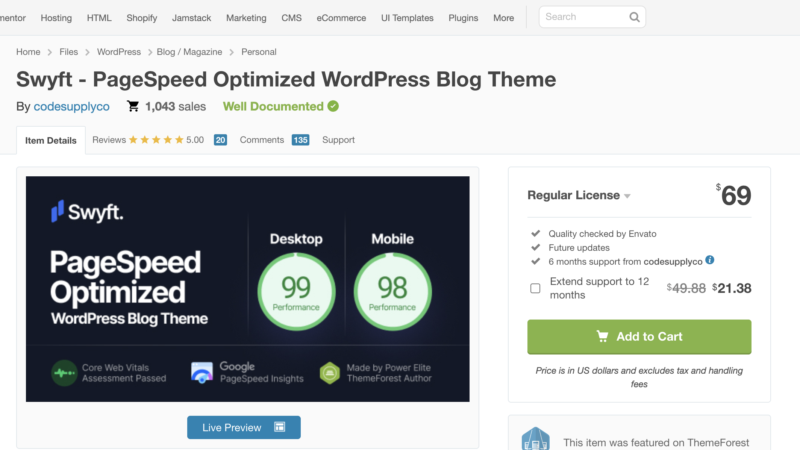The image size is (800, 450).
Task: Click the window icon on Live Preview
Action: tap(280, 427)
